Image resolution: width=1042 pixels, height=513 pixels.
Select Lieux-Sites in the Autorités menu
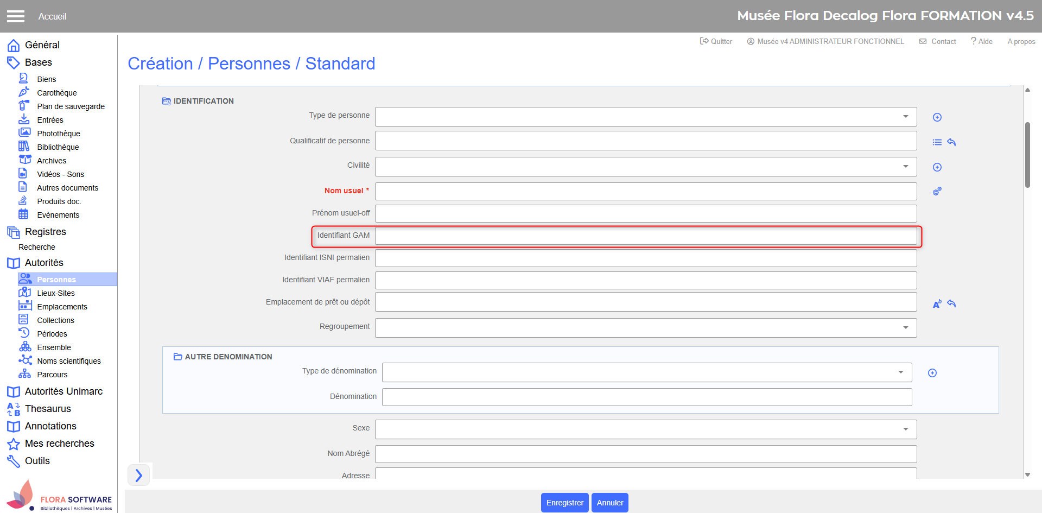coord(56,293)
